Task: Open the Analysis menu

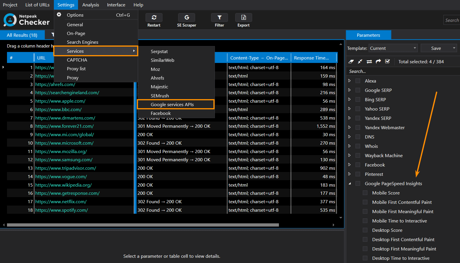Action: click(91, 5)
